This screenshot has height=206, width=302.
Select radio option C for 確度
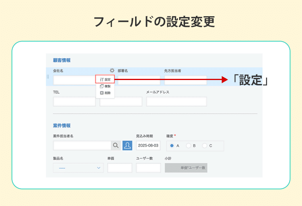pyautogui.click(x=205, y=146)
